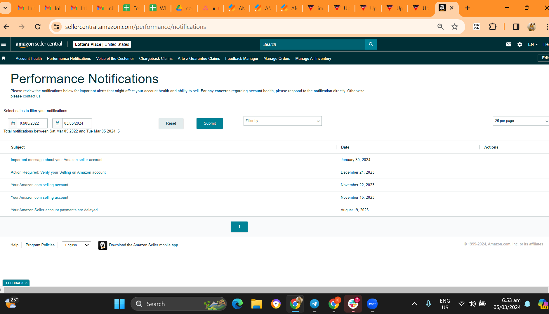Open 'Your Amazon Seller account payments are delayed'
The image size is (549, 314).
54,210
